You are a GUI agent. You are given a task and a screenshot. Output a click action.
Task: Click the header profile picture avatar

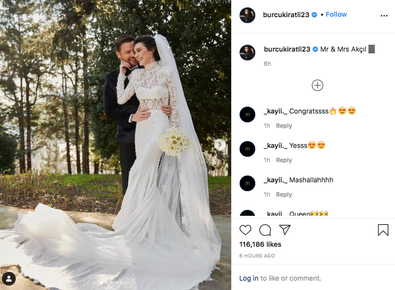[247, 15]
